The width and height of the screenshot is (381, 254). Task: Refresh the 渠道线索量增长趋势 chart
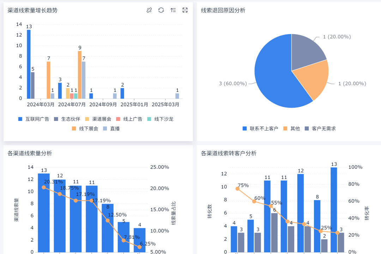point(161,10)
